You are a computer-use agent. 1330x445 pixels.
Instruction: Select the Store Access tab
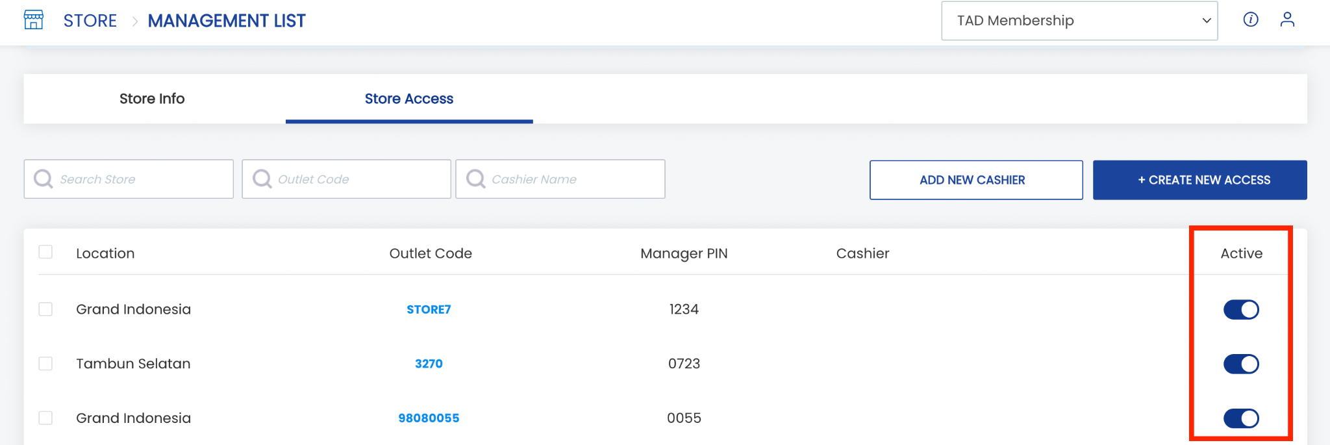[x=409, y=99]
